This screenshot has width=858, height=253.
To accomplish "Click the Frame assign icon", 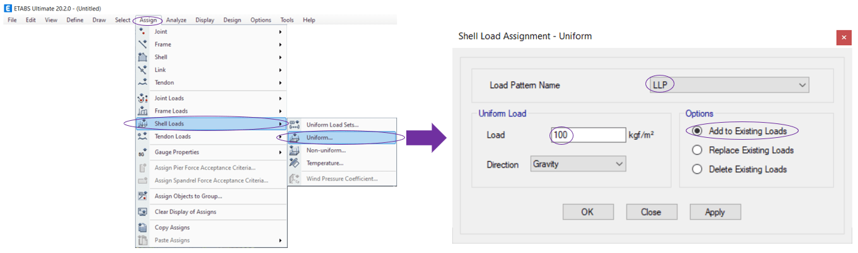I will (x=143, y=44).
